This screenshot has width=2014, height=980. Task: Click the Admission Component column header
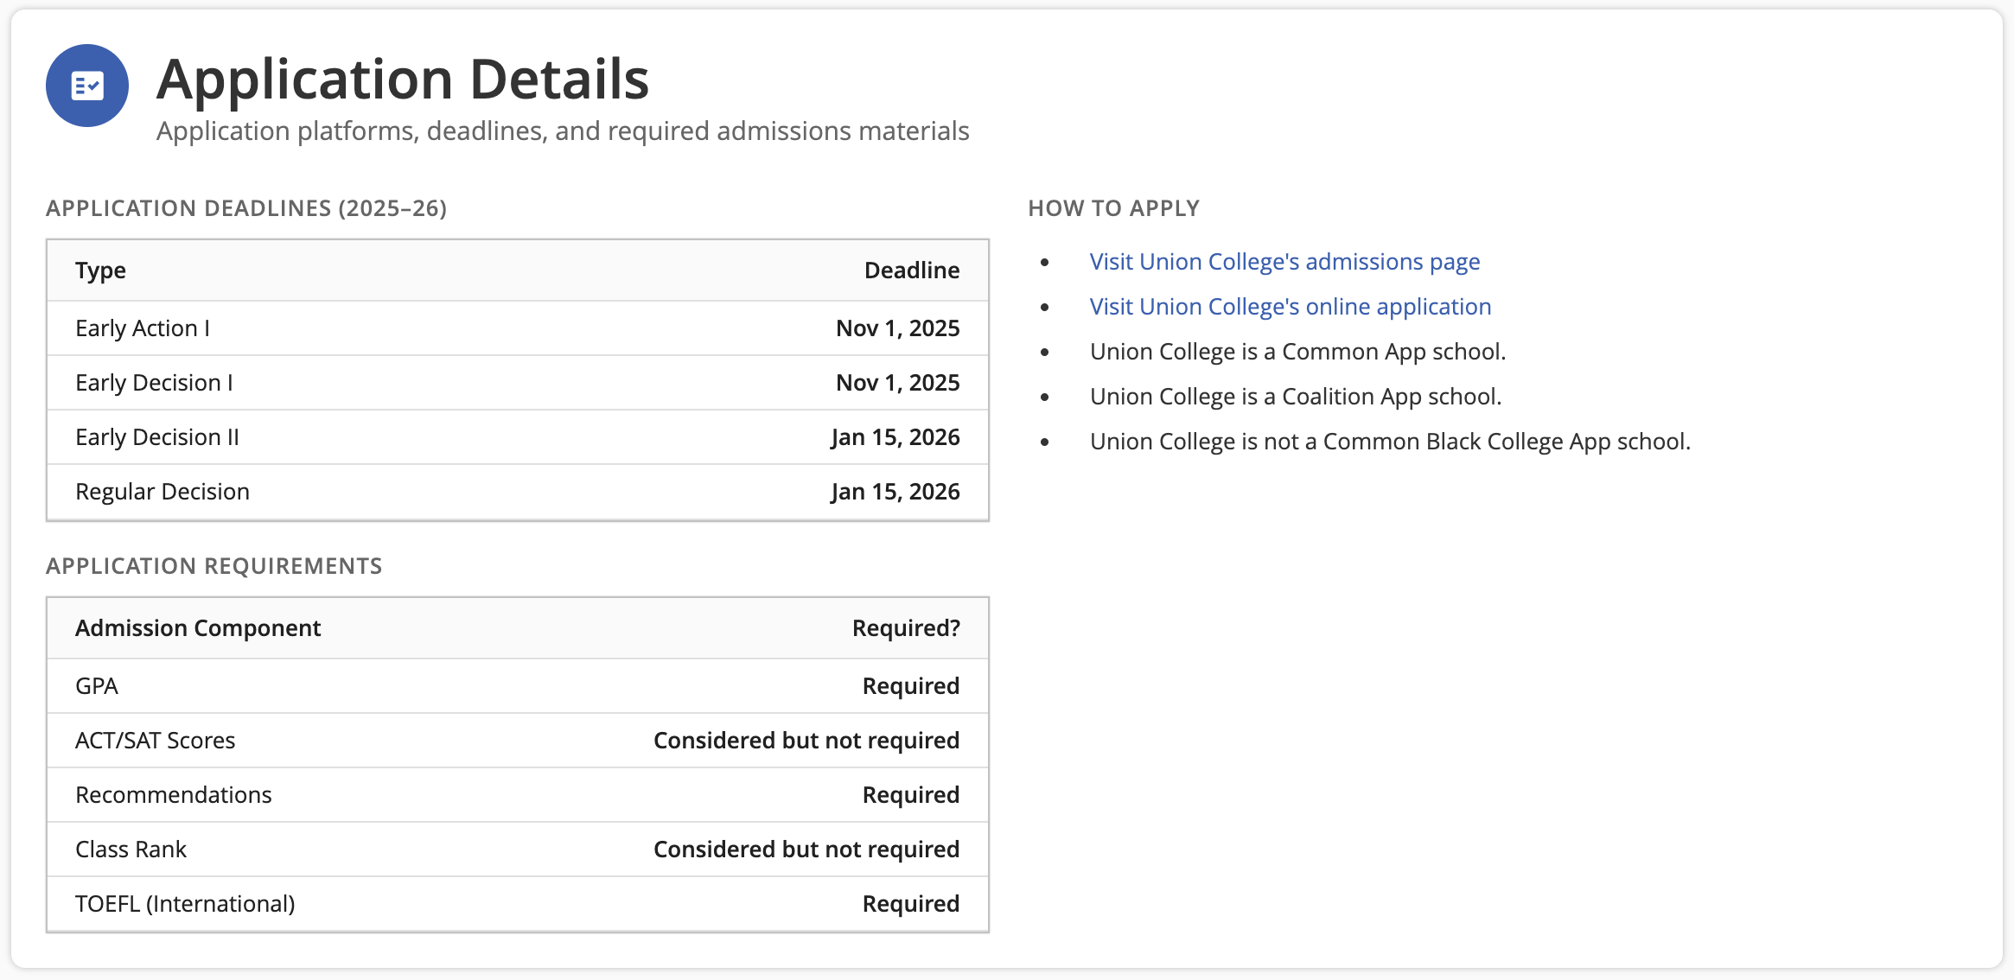click(x=198, y=628)
